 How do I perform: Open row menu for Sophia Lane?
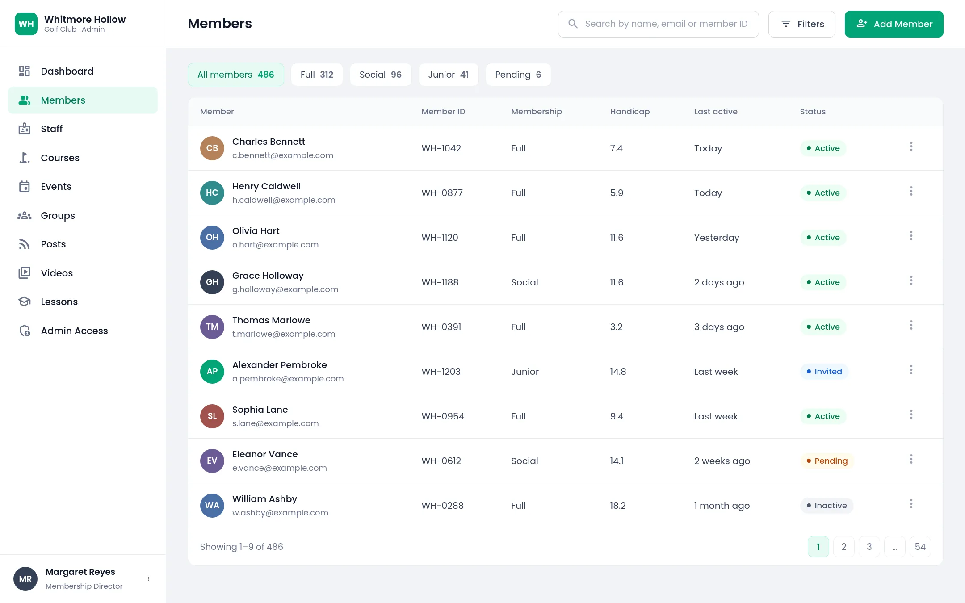tap(911, 415)
